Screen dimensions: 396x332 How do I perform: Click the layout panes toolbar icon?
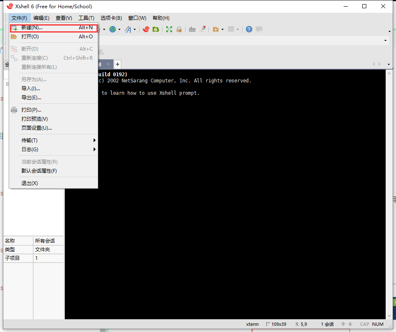click(x=231, y=29)
